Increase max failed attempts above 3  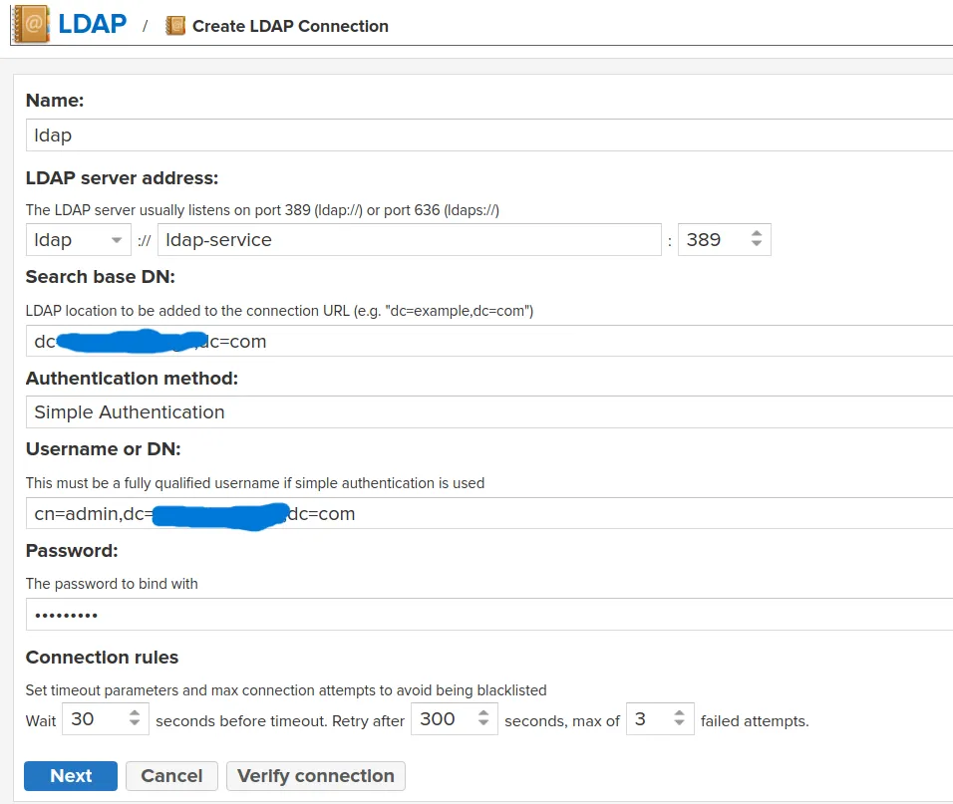[680, 713]
